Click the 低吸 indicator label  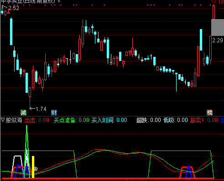pyautogui.click(x=176, y=120)
